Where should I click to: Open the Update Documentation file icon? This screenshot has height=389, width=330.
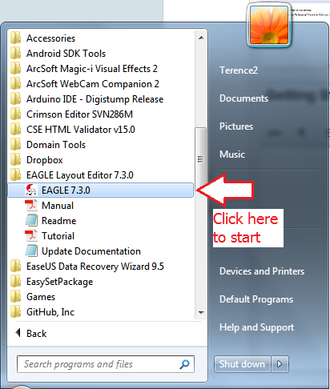(31, 251)
